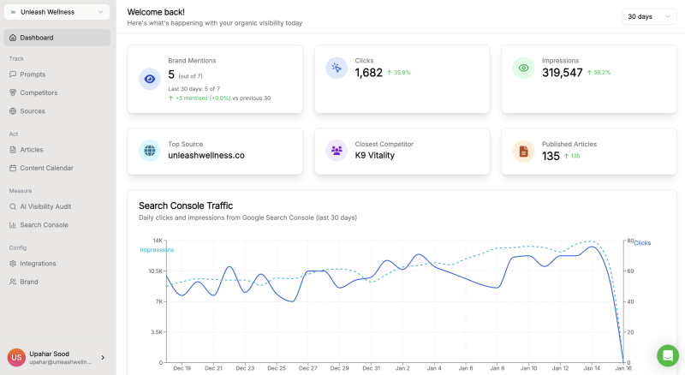Click the US user avatar
This screenshot has height=375, width=685.
click(16, 357)
